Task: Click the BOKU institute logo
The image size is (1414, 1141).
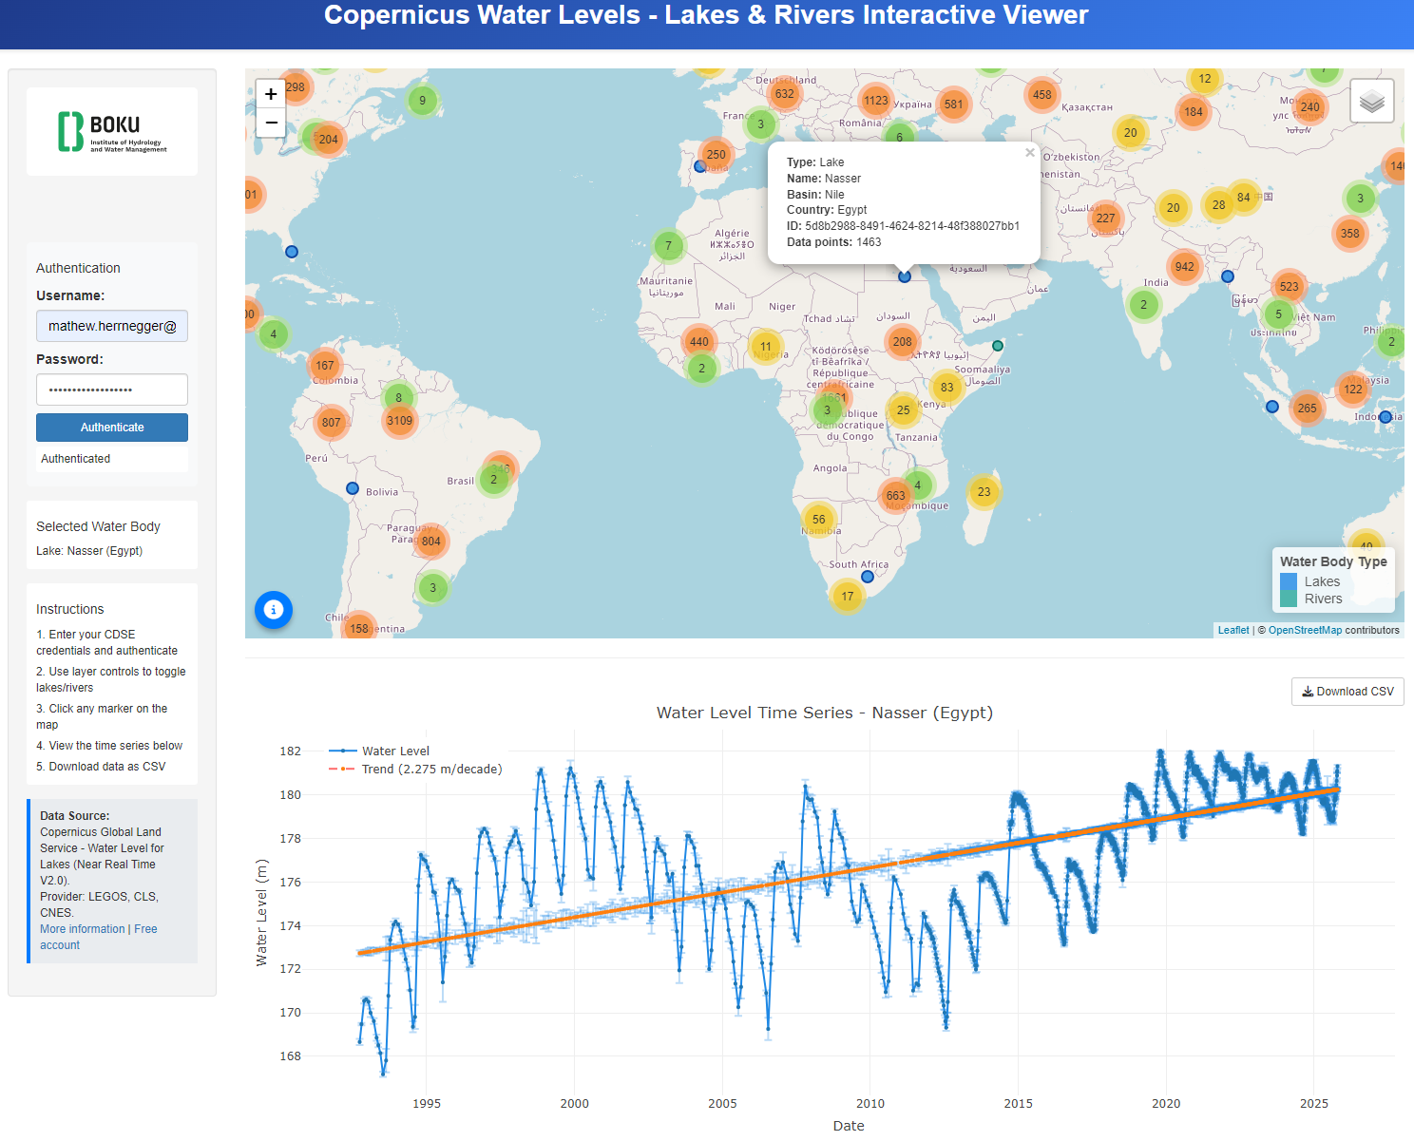Action: [111, 131]
